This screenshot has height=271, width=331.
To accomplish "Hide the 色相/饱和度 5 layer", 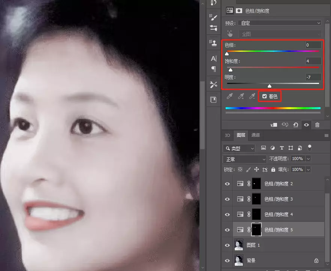I will [x=227, y=230].
